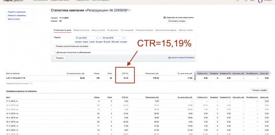Switch to the 'Мастер отчётов' tab
Image resolution: width=275 pixels, height=135 pixels.
coord(186,30)
